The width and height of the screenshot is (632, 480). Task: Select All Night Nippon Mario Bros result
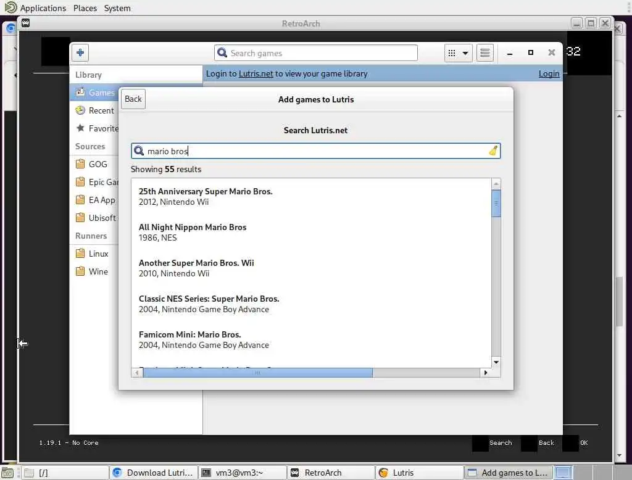point(311,232)
